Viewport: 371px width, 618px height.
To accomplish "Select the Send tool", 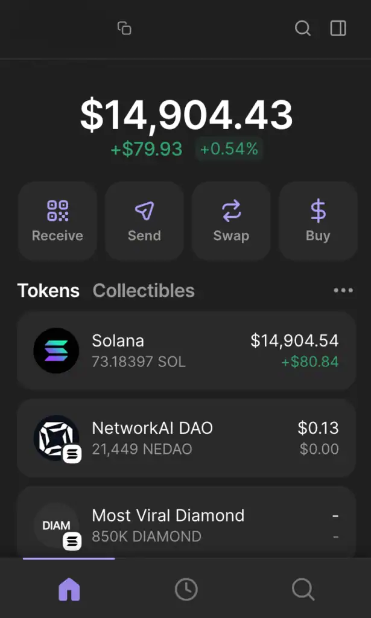I will pos(144,220).
